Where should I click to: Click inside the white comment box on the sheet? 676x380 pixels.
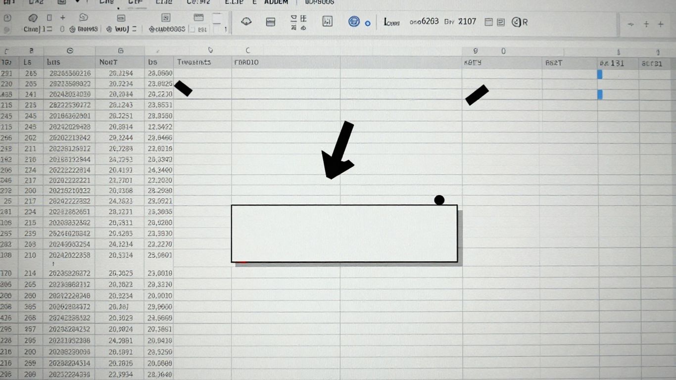pos(344,233)
